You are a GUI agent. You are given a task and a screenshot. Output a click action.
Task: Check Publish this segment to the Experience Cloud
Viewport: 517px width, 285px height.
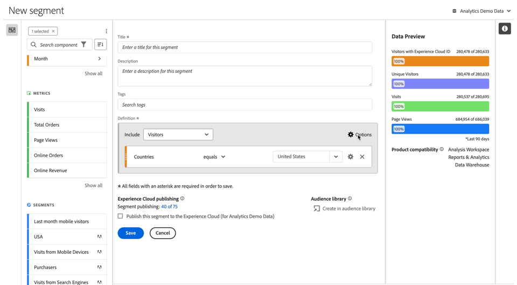[120, 216]
